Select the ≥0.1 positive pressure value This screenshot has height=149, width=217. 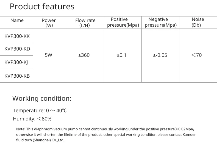pos(121,55)
